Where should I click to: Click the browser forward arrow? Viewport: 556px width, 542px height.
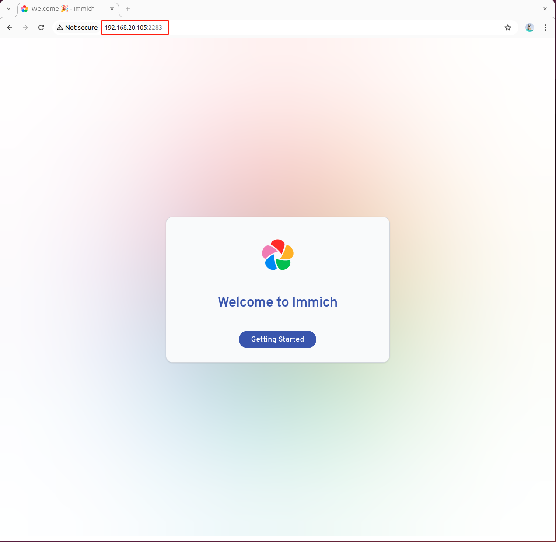tap(25, 28)
